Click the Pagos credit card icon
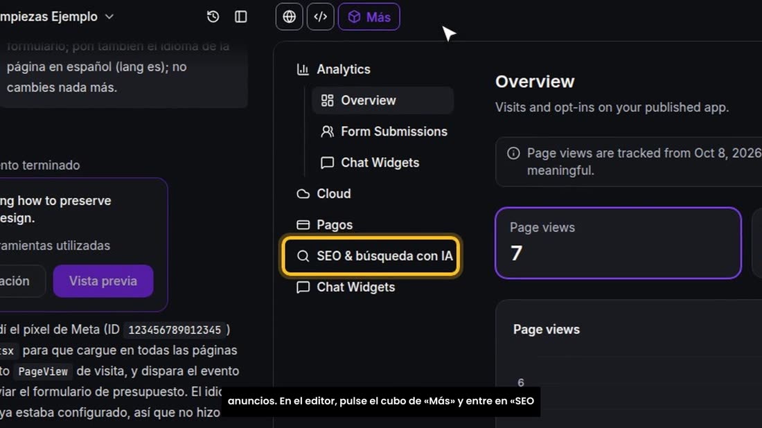 (303, 225)
